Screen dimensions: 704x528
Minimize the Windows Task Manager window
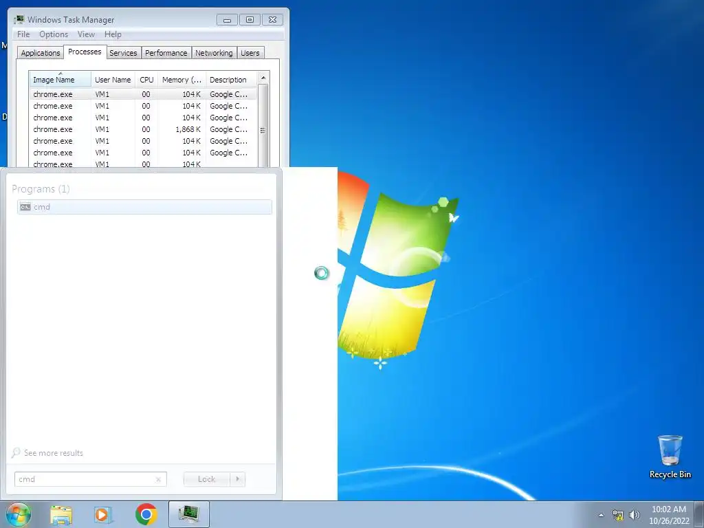click(x=227, y=20)
